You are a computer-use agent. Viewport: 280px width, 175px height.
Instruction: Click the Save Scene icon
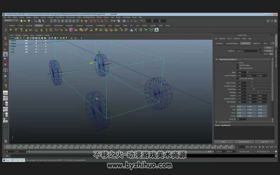click(29, 21)
